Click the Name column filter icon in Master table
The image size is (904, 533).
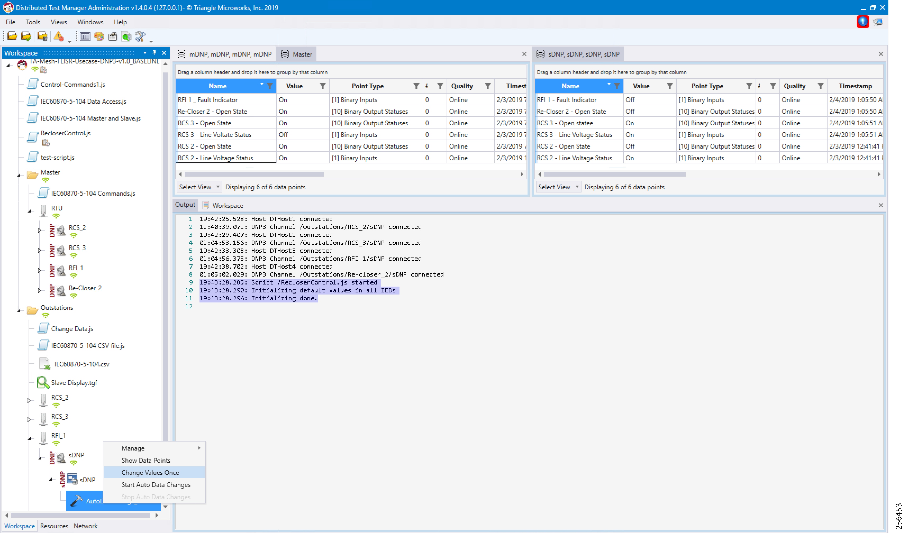click(x=270, y=86)
